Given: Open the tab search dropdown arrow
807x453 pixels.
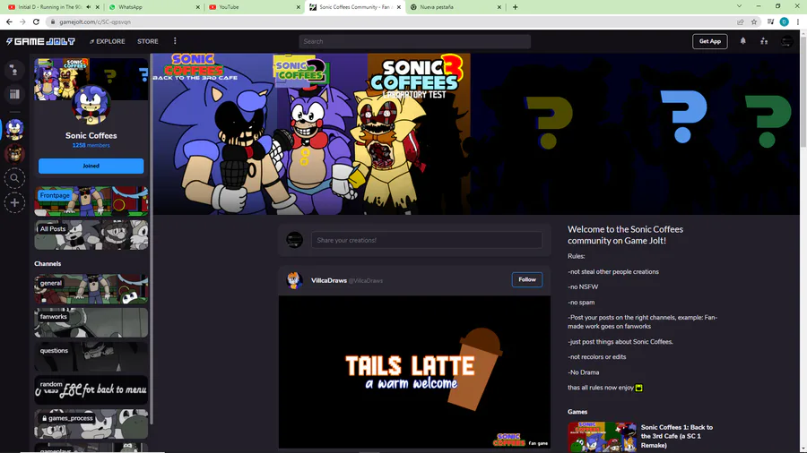Looking at the screenshot, I should point(739,6).
